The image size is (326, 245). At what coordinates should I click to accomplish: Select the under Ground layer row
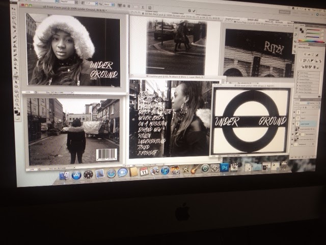tap(306, 124)
